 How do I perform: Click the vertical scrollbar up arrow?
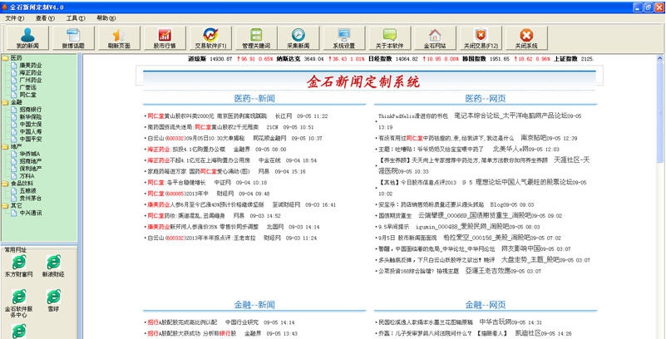click(660, 58)
